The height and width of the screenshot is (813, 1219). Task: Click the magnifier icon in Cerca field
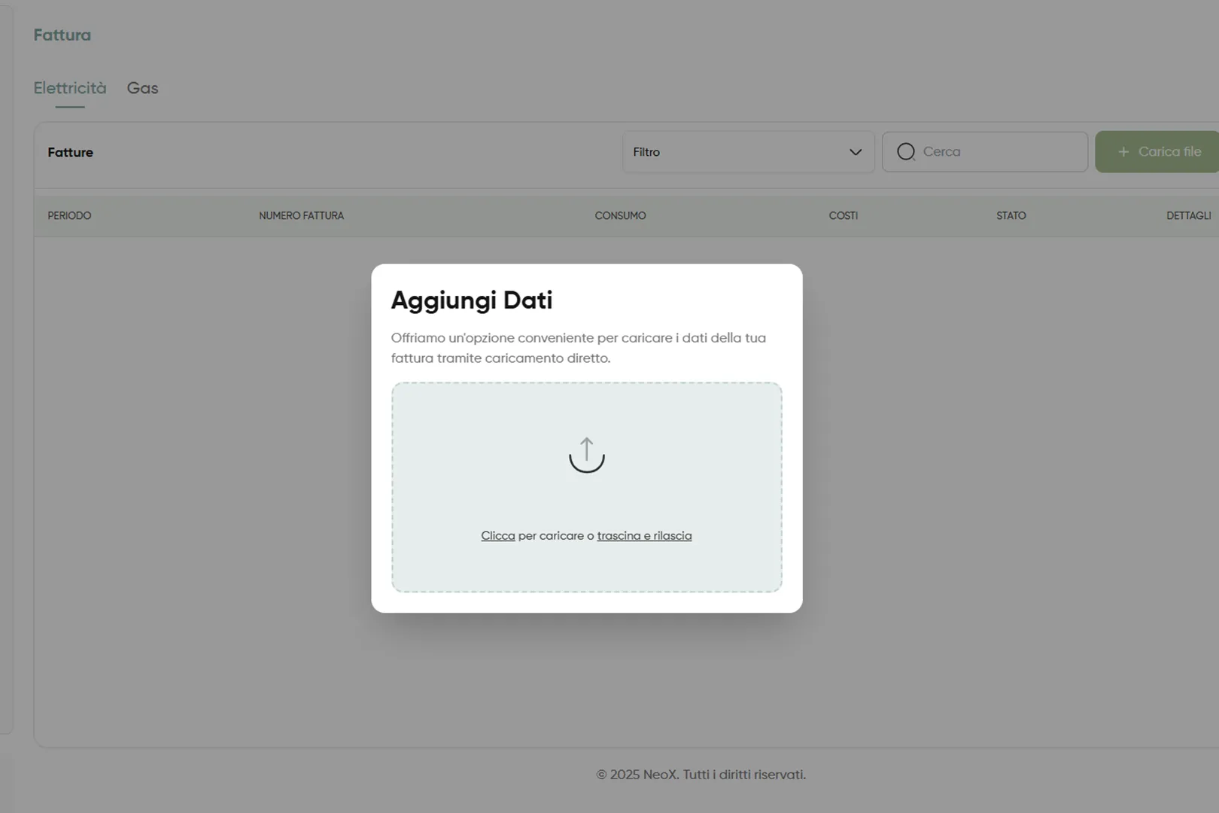coord(905,151)
